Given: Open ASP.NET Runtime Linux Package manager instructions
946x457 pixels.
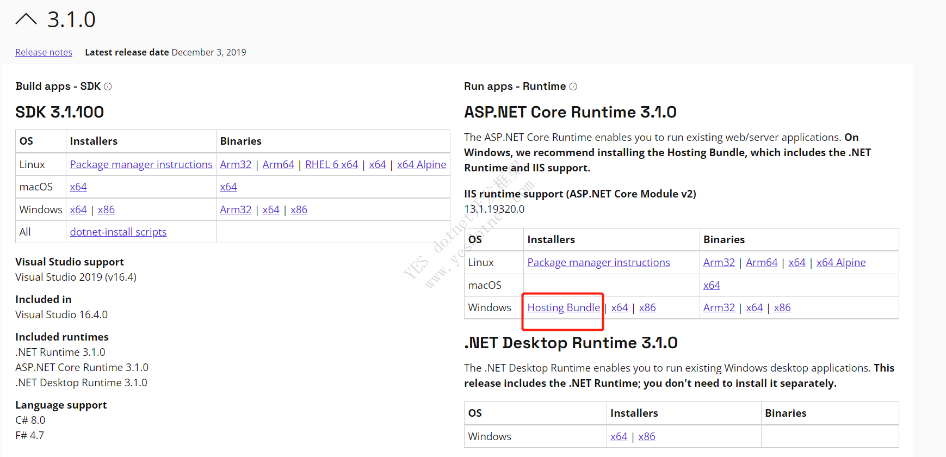Looking at the screenshot, I should [598, 262].
